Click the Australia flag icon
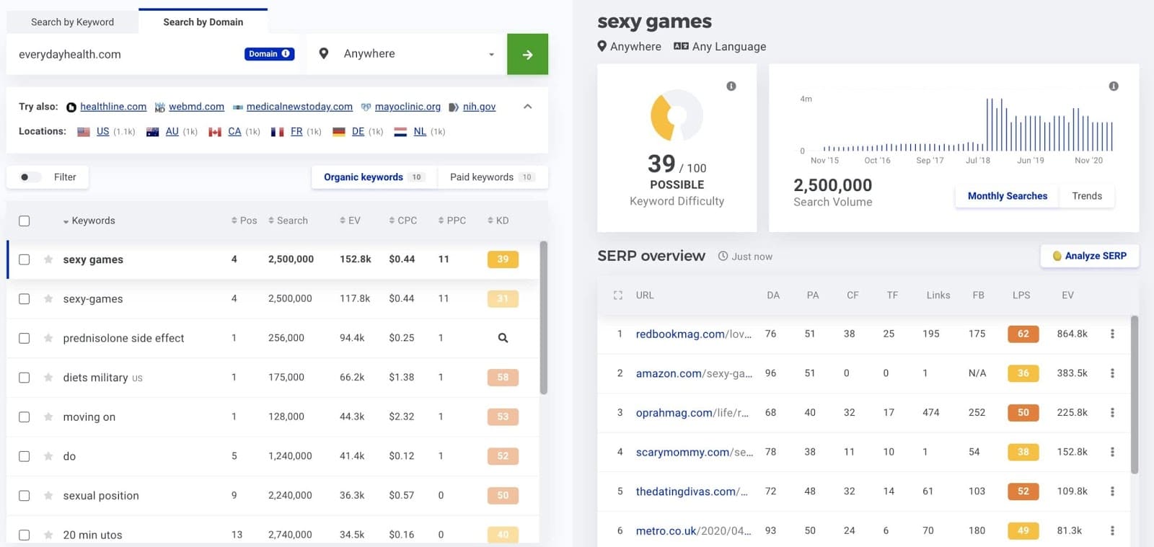 (x=152, y=132)
